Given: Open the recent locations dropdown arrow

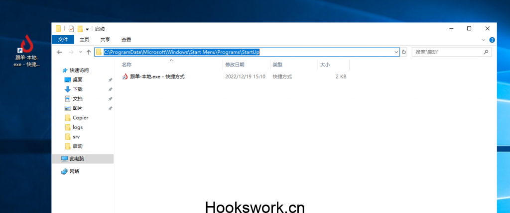Looking at the screenshot, I should (80, 52).
